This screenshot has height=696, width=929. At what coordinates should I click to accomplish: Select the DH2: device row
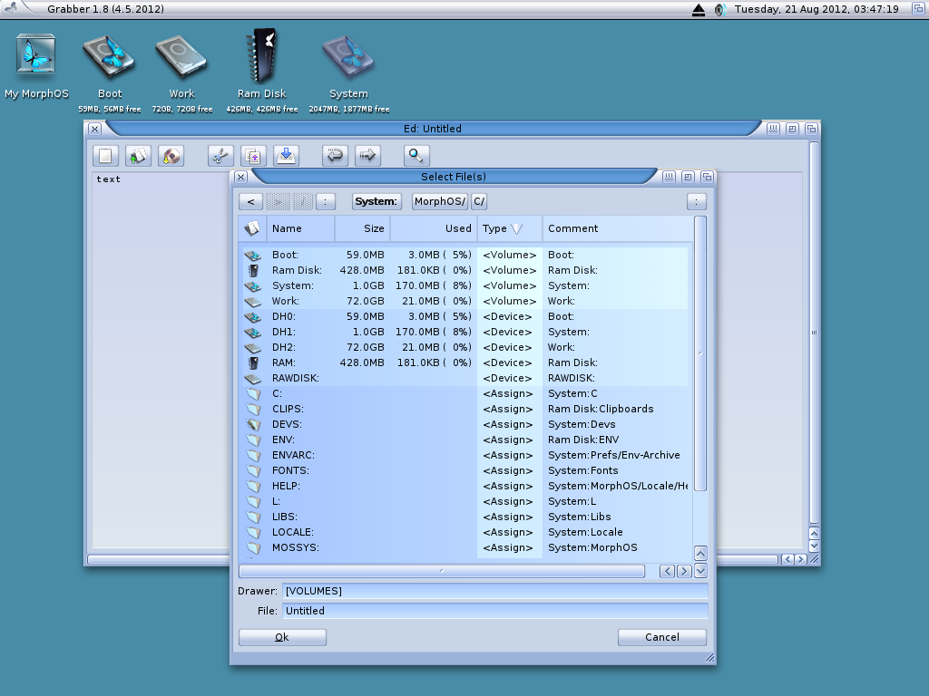point(465,347)
